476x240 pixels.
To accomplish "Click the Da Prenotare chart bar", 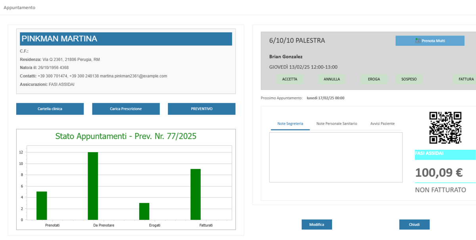I will click(x=93, y=186).
